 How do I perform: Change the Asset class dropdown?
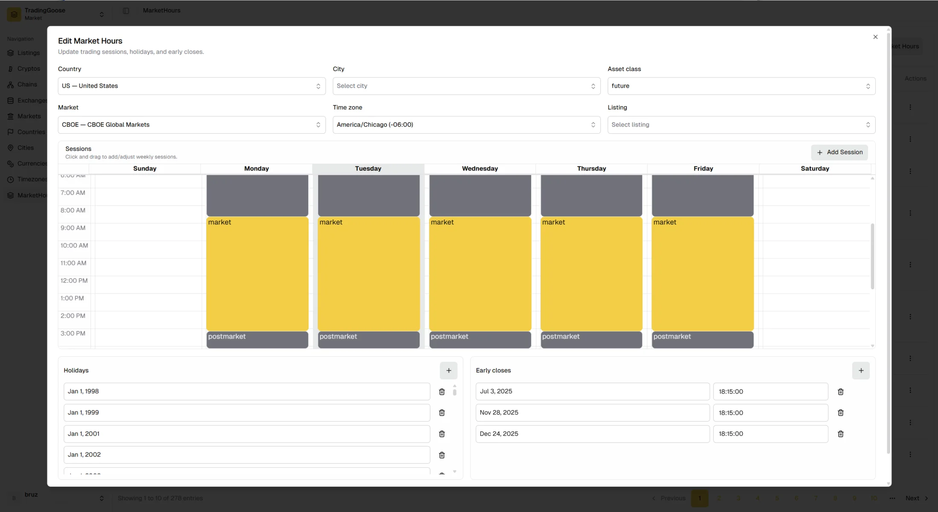point(741,86)
